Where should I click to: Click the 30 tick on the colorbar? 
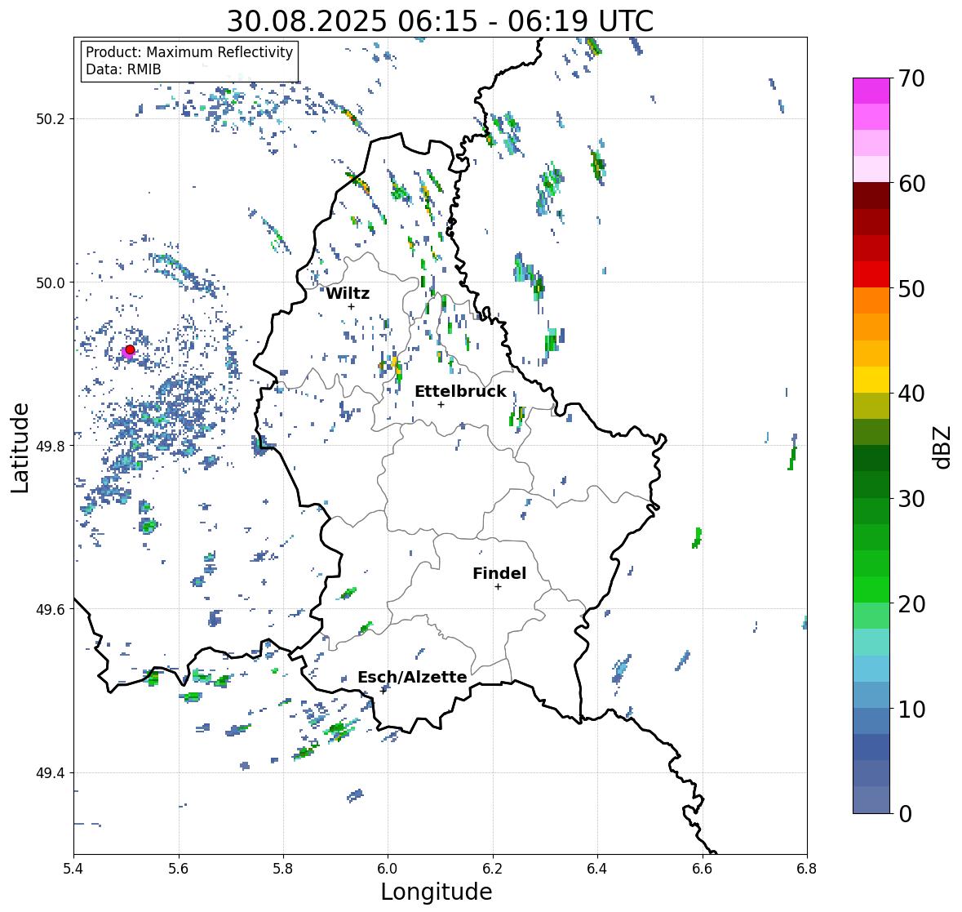[x=911, y=498]
